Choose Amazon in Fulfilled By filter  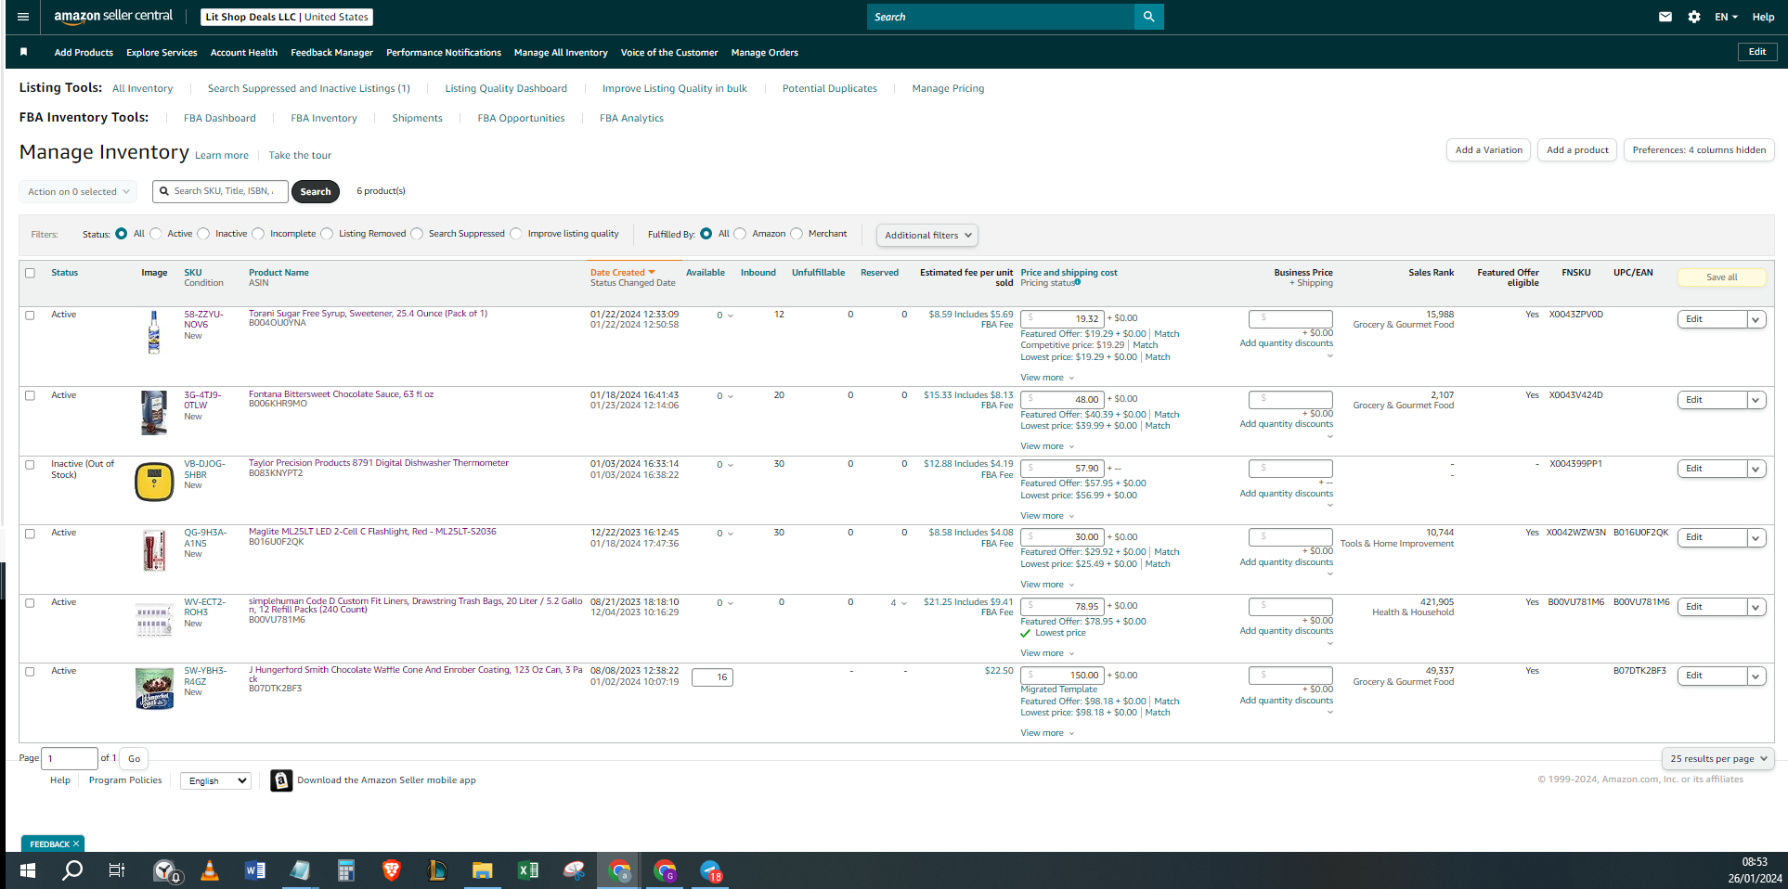pos(740,234)
